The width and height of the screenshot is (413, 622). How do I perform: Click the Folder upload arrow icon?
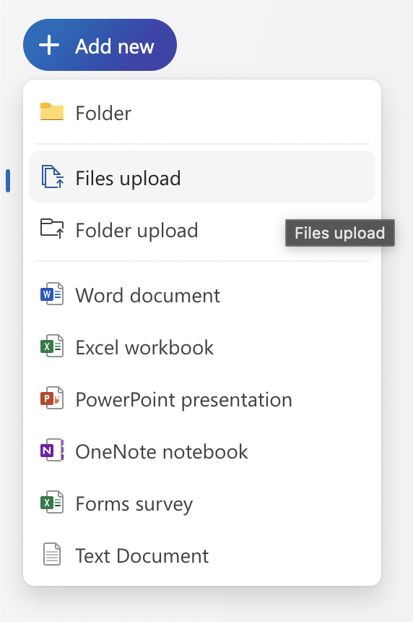(x=52, y=229)
